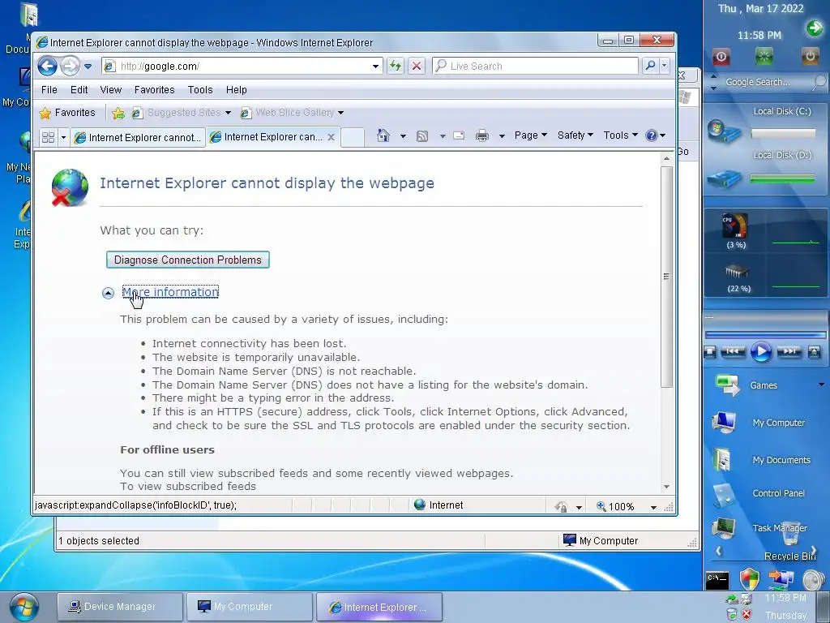This screenshot has height=623, width=830.
Task: Expand Games dropdown arrow in sidebar
Action: pyautogui.click(x=822, y=385)
